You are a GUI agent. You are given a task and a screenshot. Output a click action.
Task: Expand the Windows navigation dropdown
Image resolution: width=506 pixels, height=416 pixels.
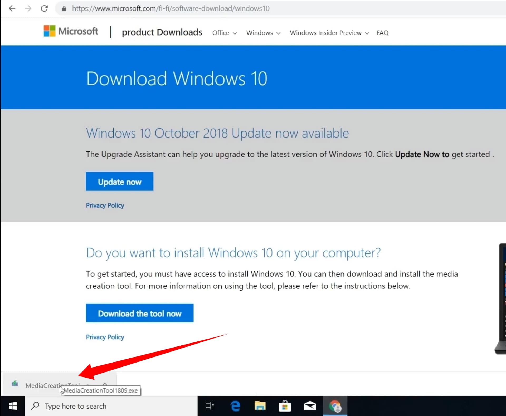click(263, 33)
